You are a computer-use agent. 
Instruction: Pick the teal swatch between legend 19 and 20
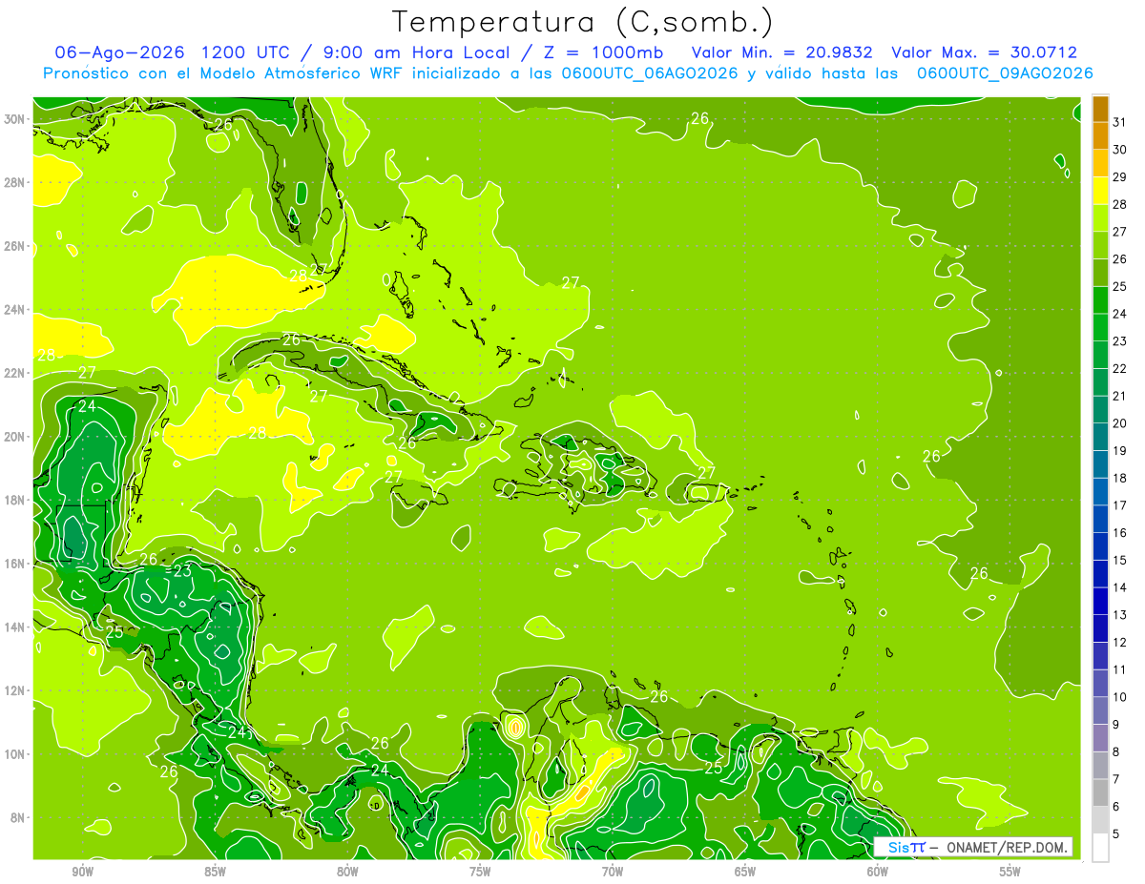[x=1100, y=437]
